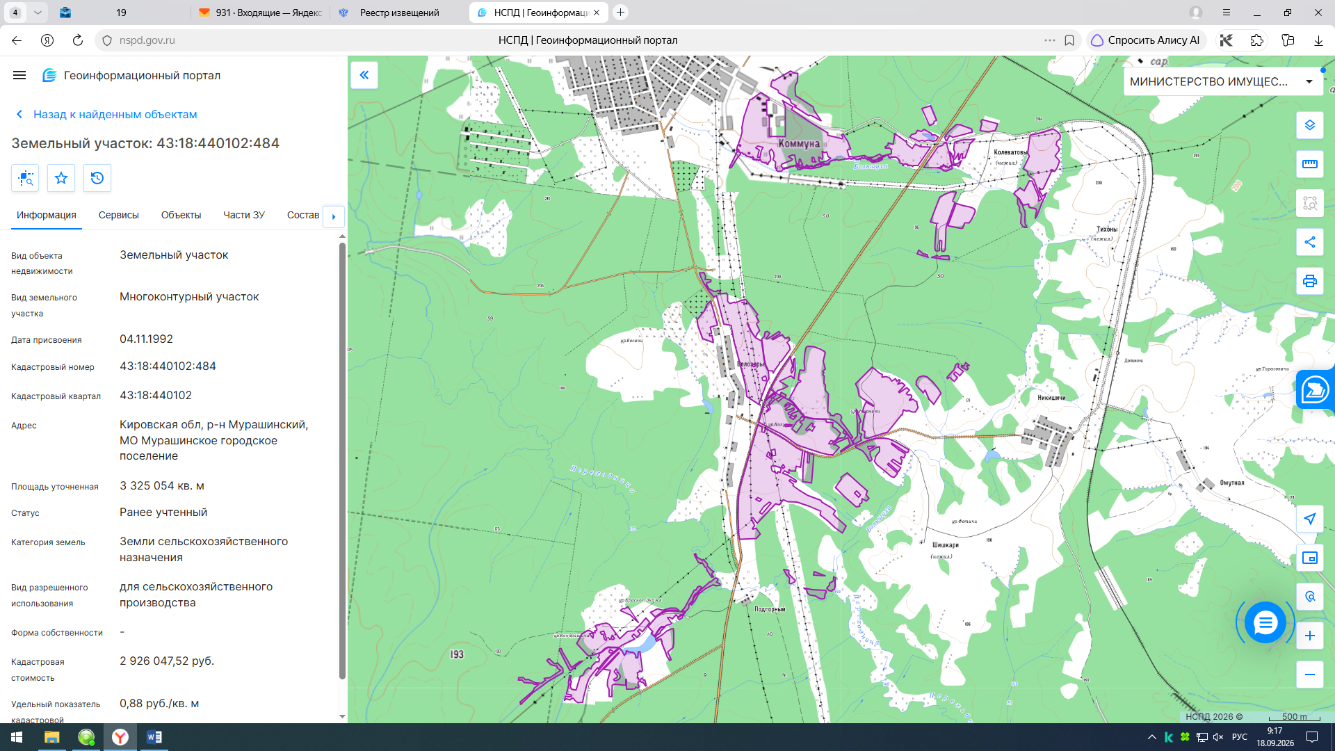Open the Состав tab

(x=303, y=216)
